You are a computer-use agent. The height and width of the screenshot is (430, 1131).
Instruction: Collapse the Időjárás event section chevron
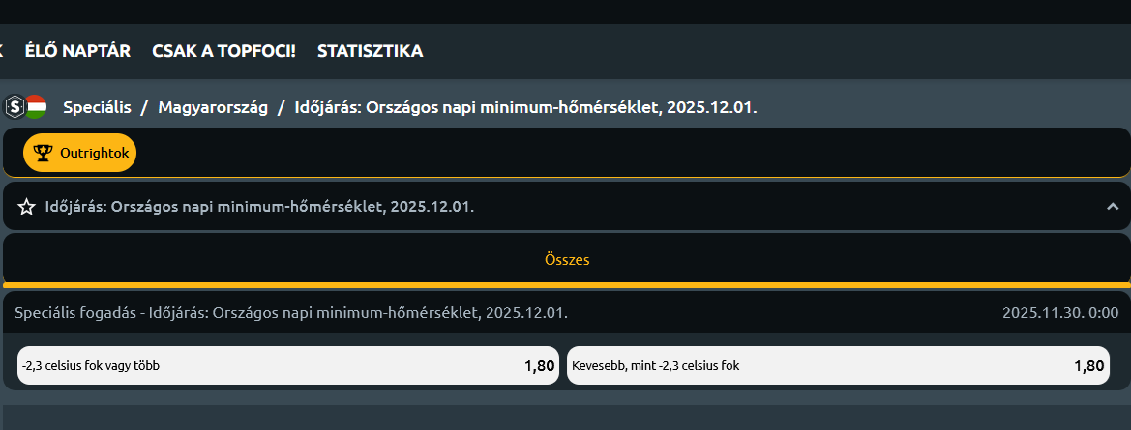coord(1113,206)
